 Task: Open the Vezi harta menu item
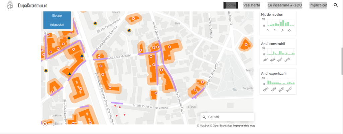click(252, 5)
